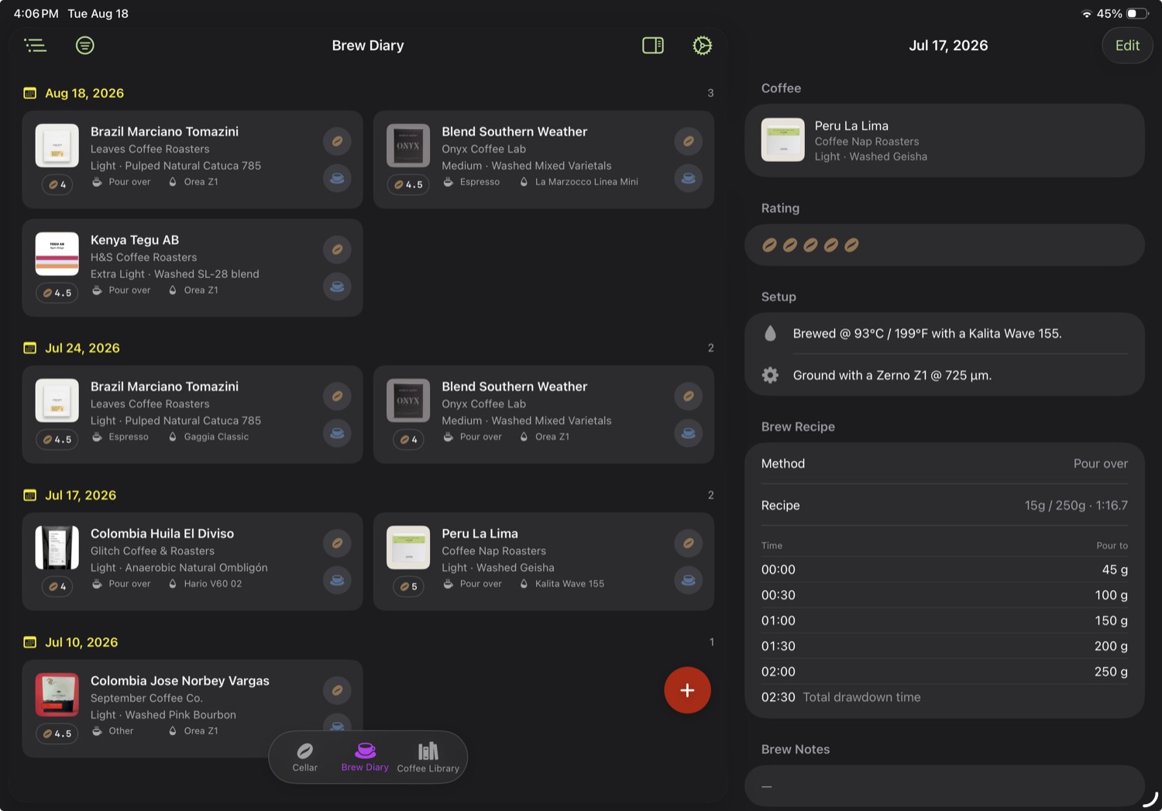Open the filter icon next to the list icon

(x=85, y=46)
